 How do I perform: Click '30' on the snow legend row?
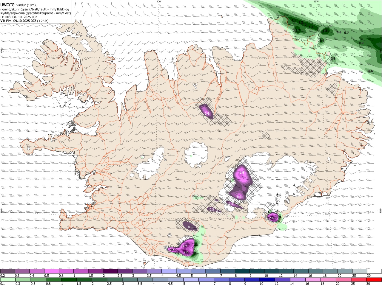pyautogui.click(x=369, y=276)
